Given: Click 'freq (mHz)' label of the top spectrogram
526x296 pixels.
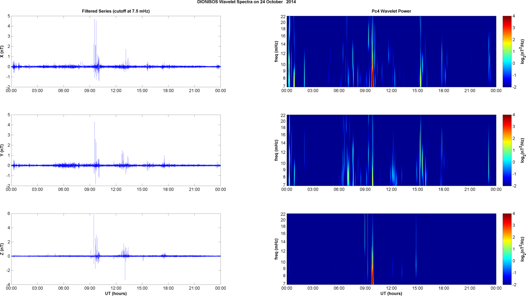Looking at the screenshot, I should [276, 52].
